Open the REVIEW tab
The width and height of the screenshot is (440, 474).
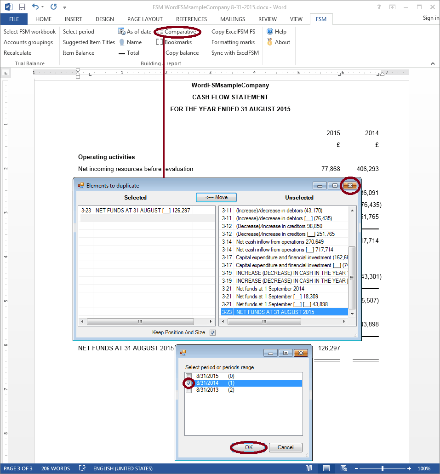click(267, 19)
